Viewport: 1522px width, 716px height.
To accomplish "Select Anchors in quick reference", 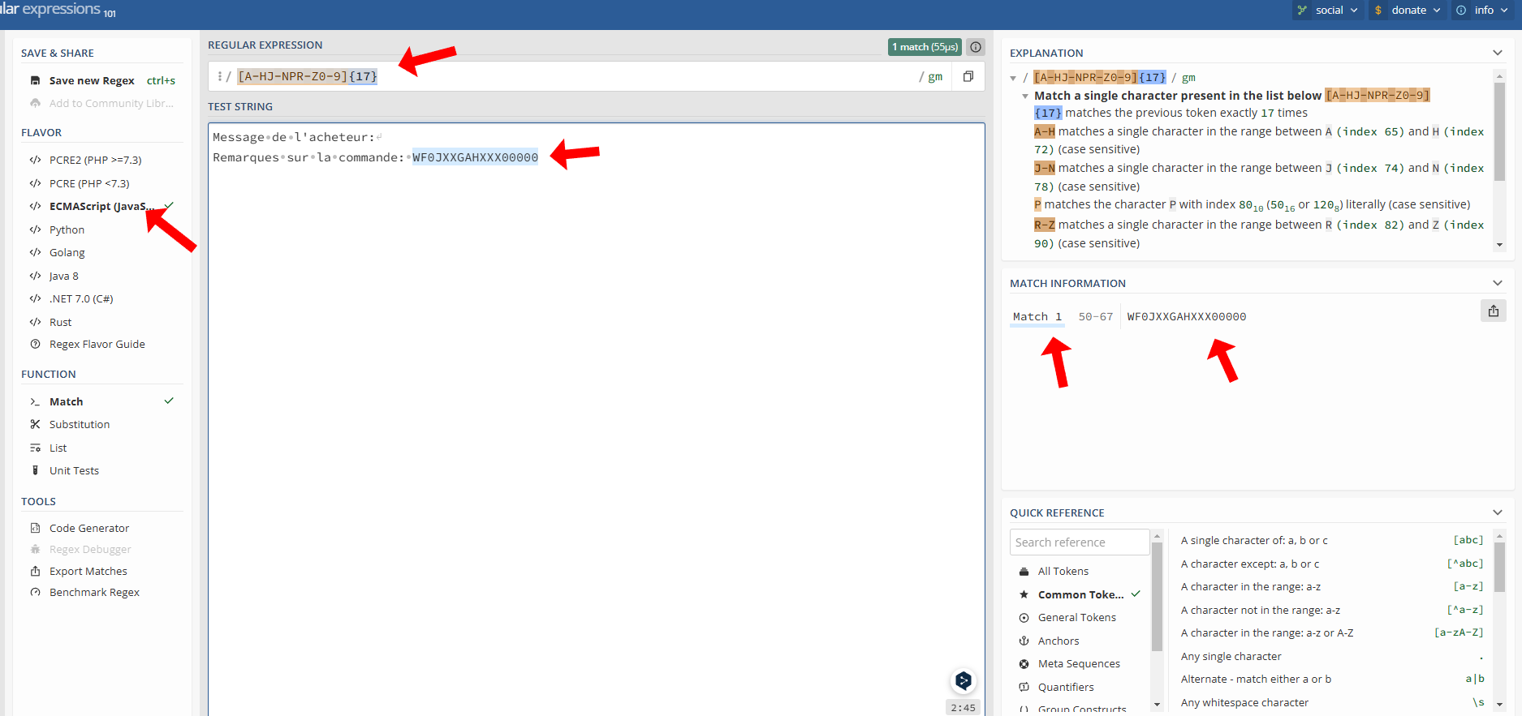I will [1059, 641].
